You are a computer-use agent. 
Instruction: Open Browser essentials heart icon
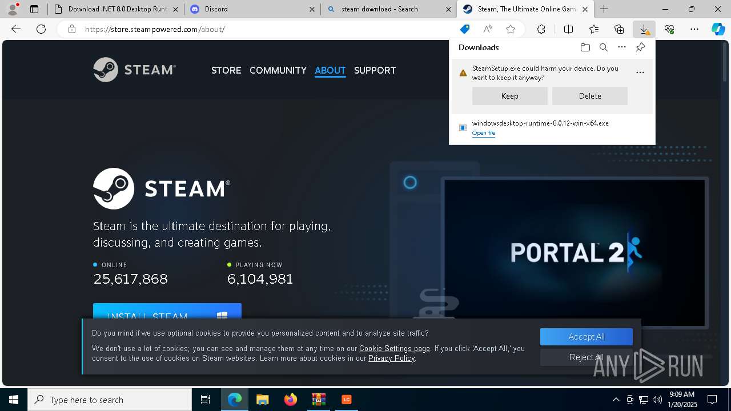[x=669, y=29]
